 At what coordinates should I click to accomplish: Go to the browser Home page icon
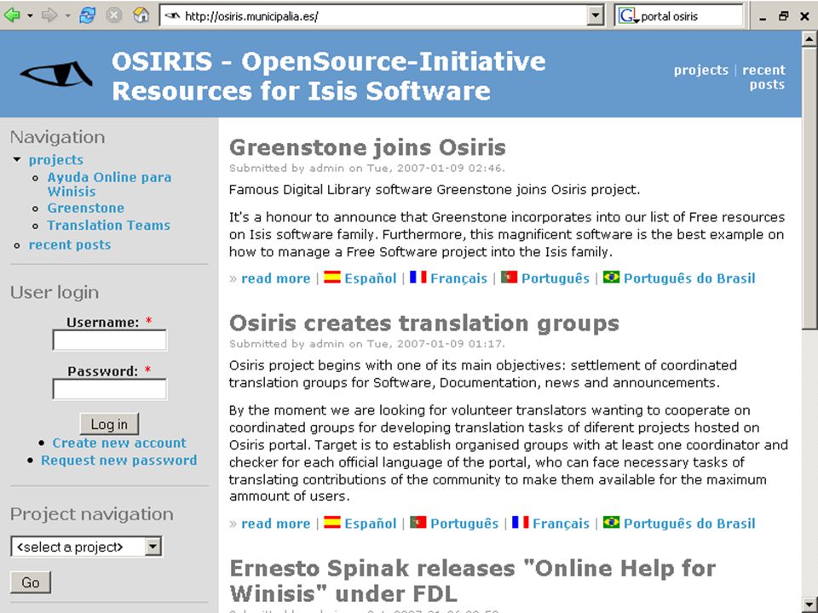141,15
